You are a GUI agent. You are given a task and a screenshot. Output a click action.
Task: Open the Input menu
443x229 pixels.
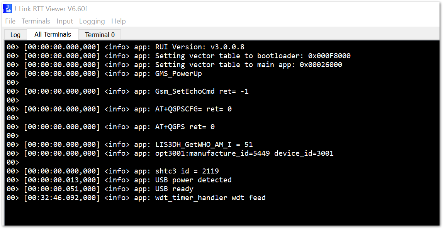tap(65, 21)
